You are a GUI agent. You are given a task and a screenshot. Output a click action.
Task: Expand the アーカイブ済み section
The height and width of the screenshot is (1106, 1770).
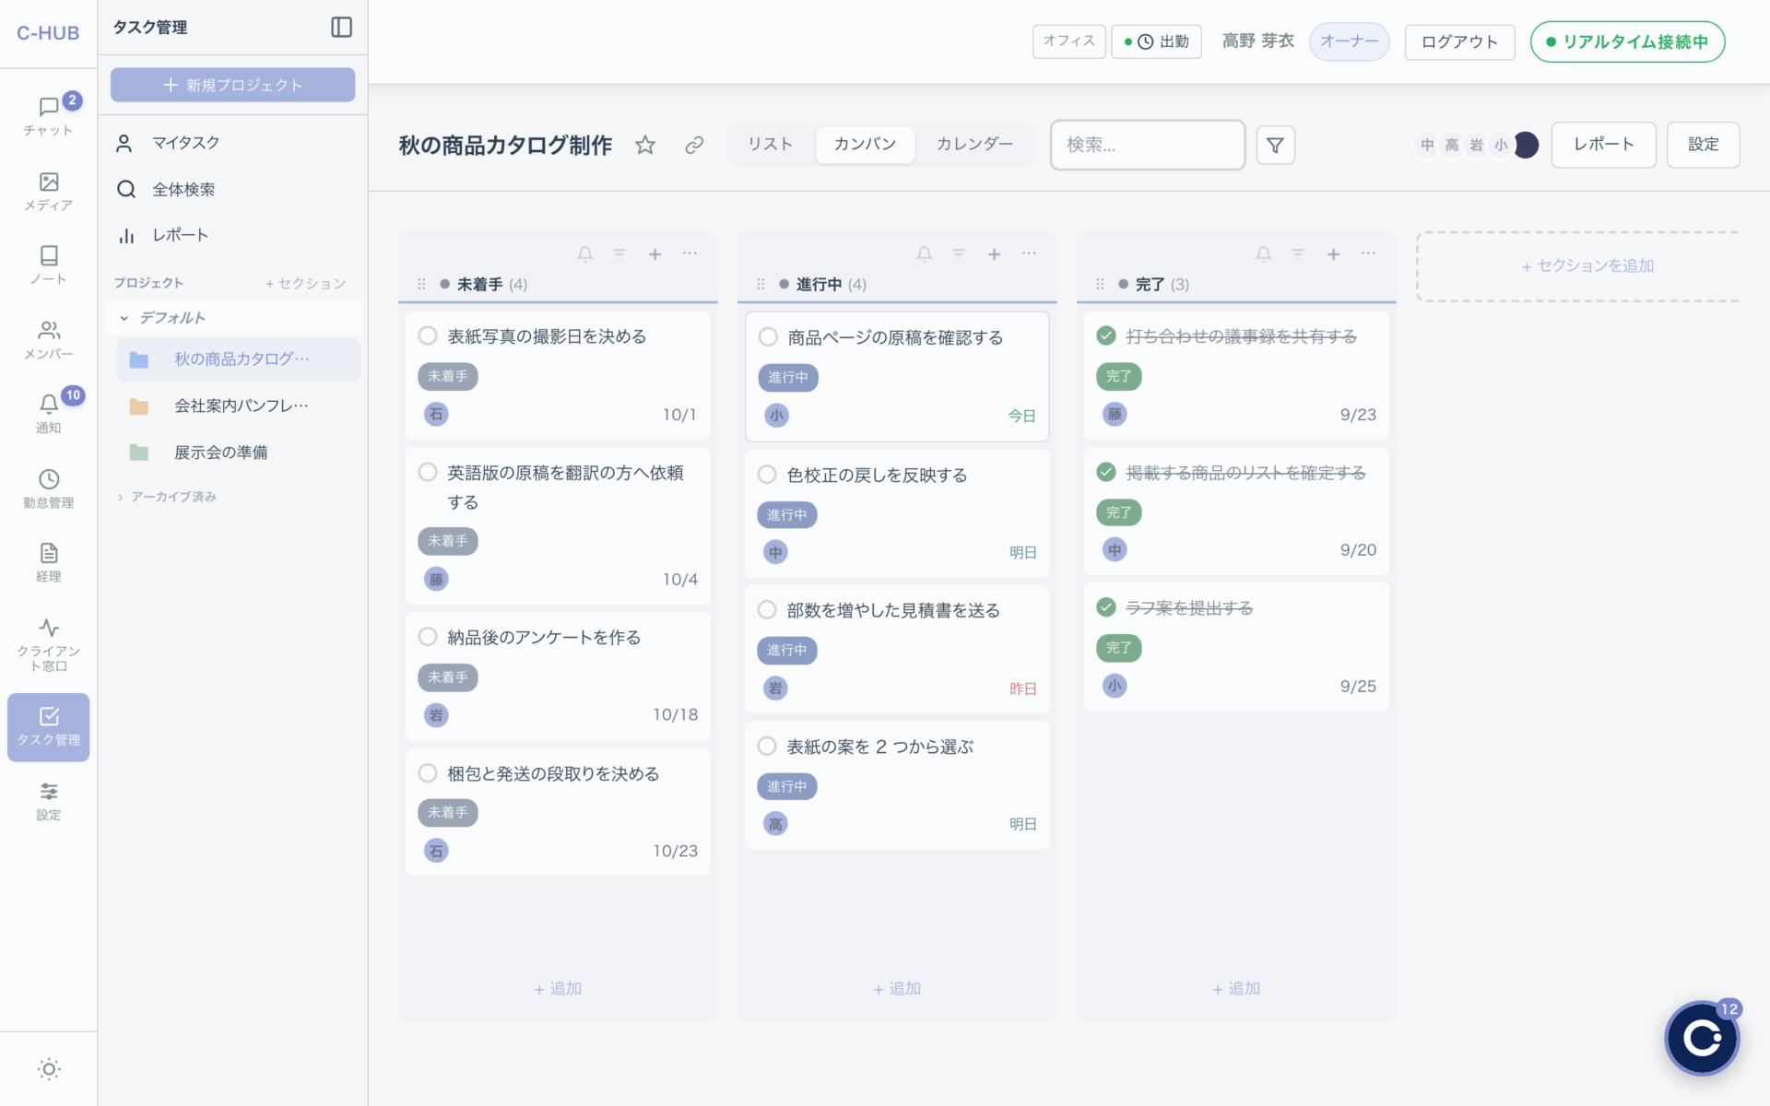pos(120,497)
